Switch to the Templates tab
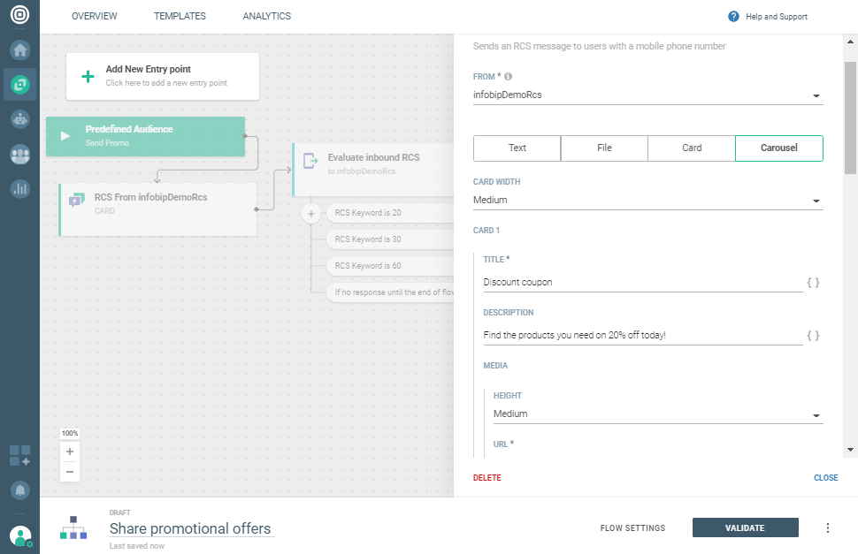 coord(180,17)
